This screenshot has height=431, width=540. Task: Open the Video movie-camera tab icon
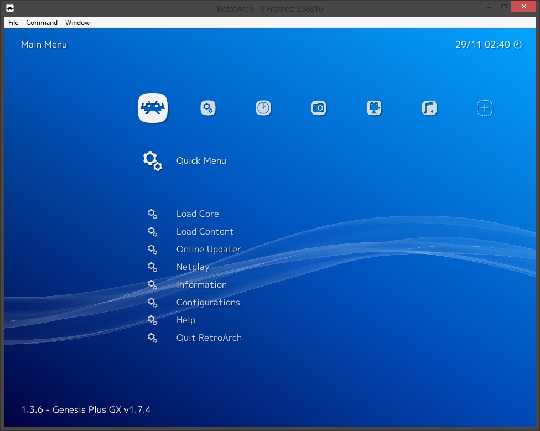[374, 108]
